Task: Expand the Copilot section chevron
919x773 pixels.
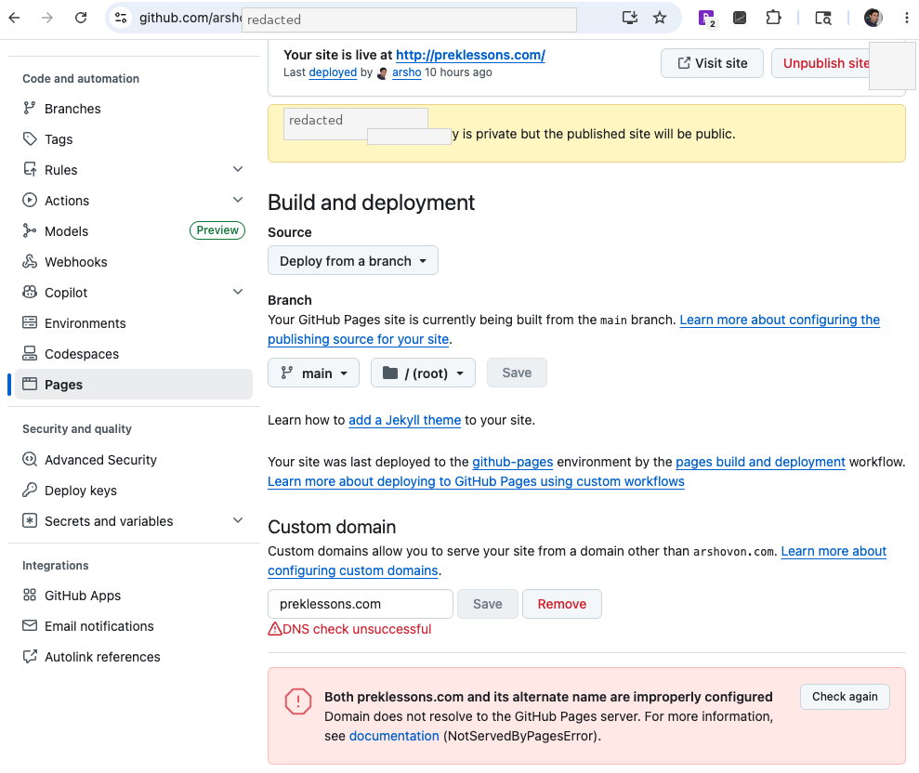Action: click(238, 292)
